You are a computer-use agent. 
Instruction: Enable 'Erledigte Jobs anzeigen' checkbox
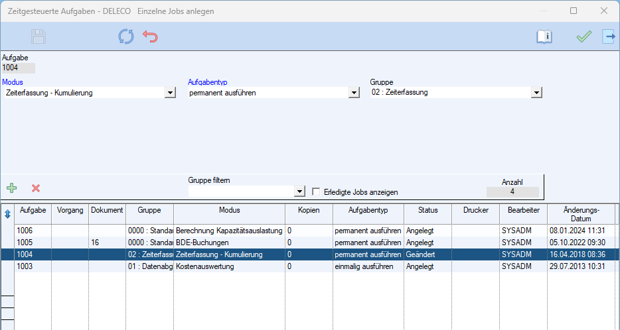pyautogui.click(x=317, y=192)
